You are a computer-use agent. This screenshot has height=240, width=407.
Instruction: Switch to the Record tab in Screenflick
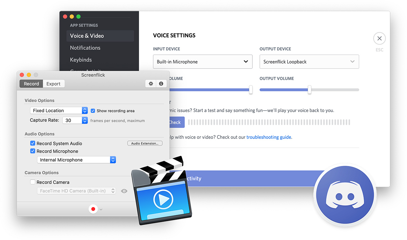(x=31, y=84)
